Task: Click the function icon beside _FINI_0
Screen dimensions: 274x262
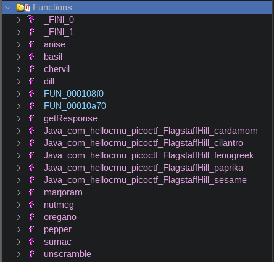Action: click(x=31, y=20)
